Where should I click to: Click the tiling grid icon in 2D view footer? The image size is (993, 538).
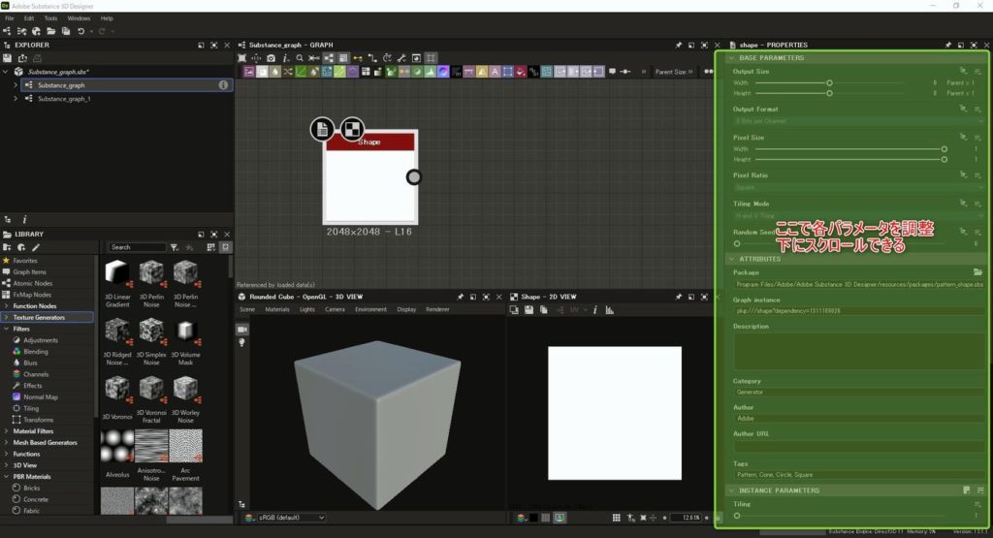tap(616, 518)
